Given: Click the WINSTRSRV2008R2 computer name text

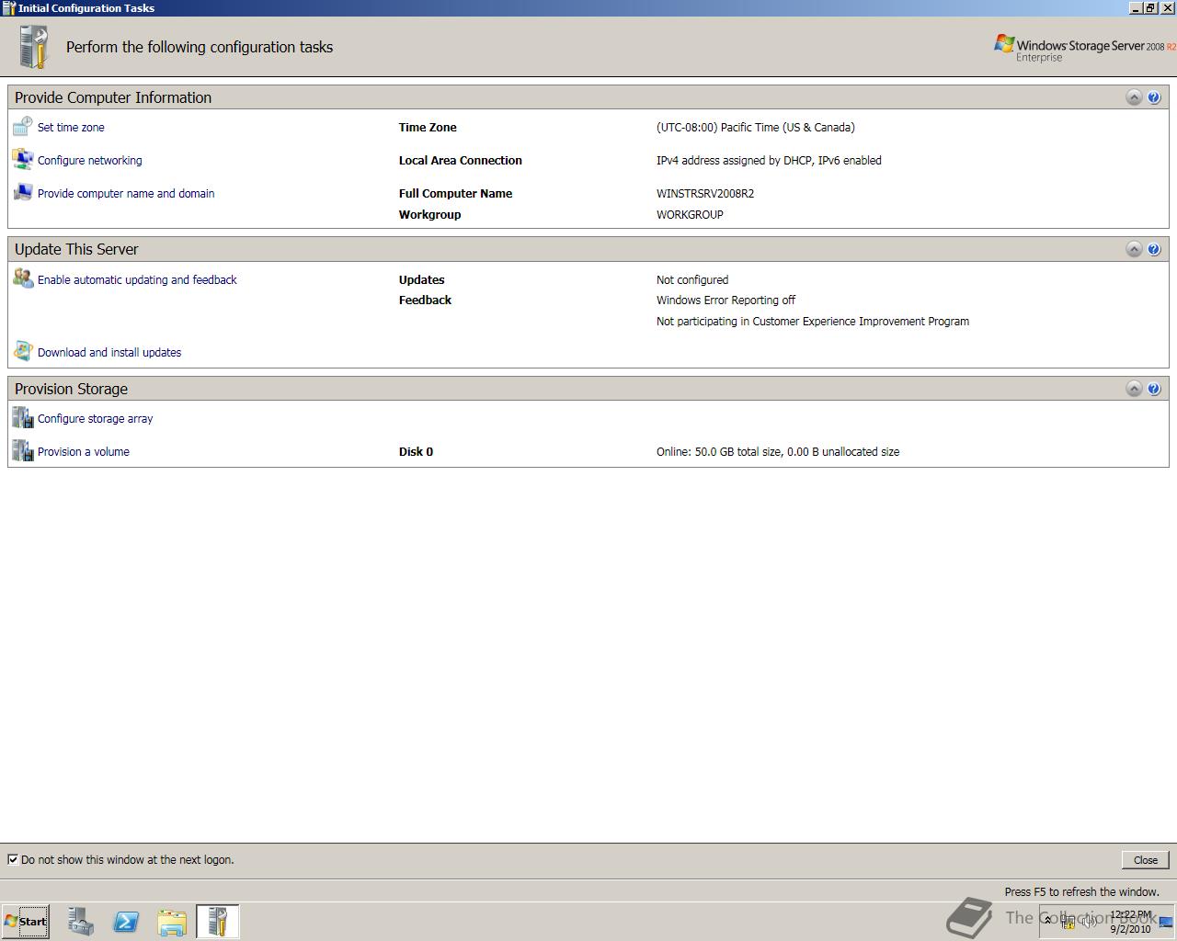Looking at the screenshot, I should point(705,194).
